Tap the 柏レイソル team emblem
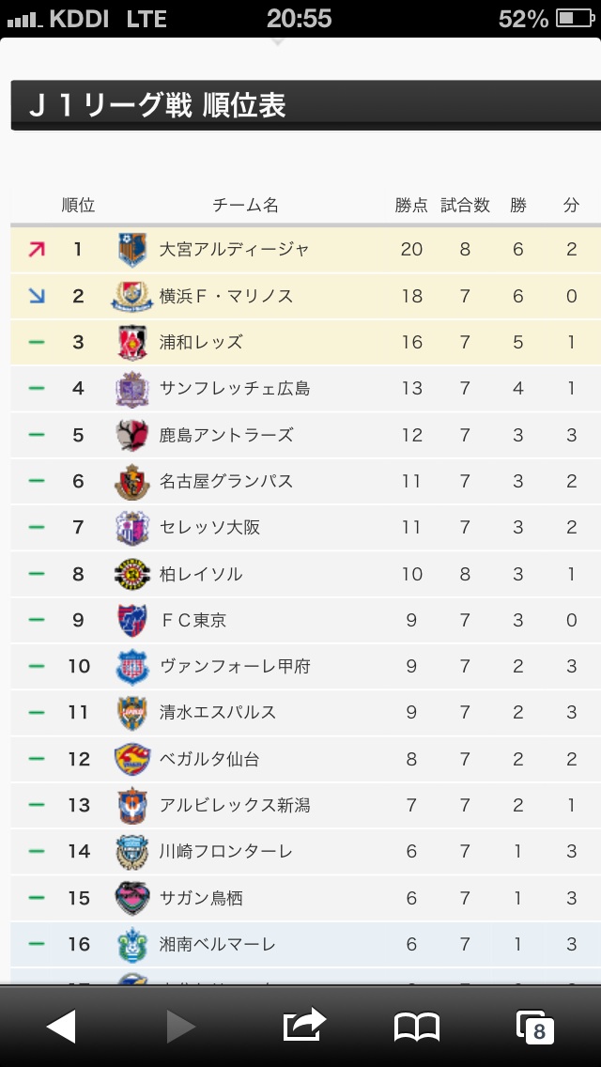Viewport: 601px width, 1067px height. click(x=132, y=574)
